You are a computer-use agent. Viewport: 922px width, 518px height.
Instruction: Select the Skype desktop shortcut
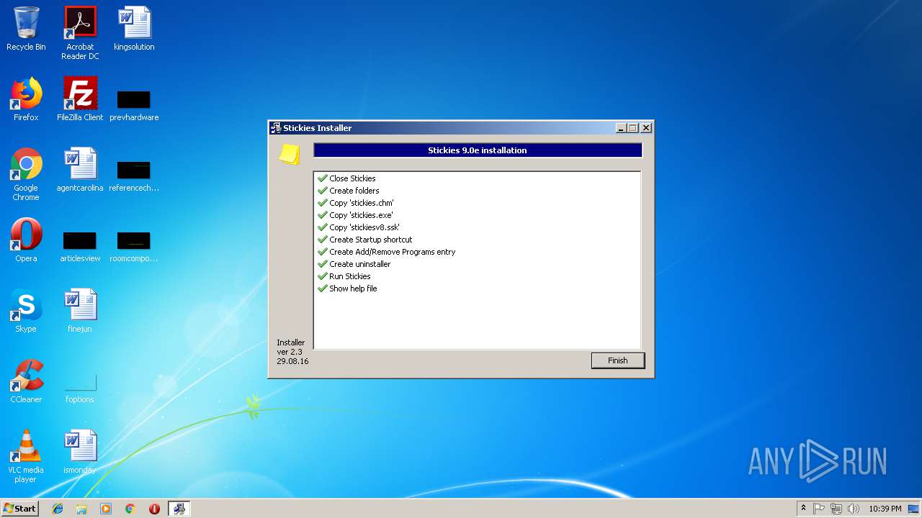tap(26, 311)
